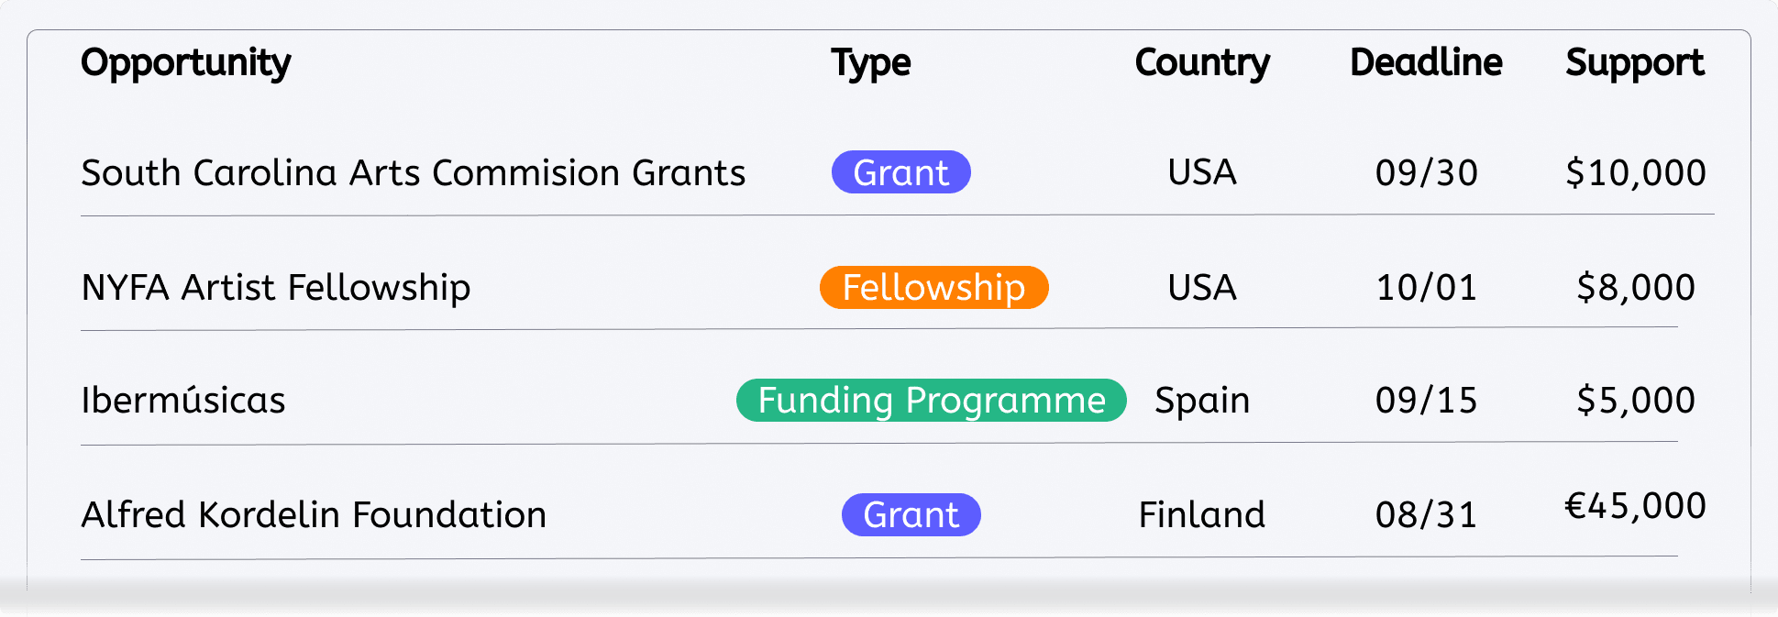Select the Finland country cell

(1201, 515)
